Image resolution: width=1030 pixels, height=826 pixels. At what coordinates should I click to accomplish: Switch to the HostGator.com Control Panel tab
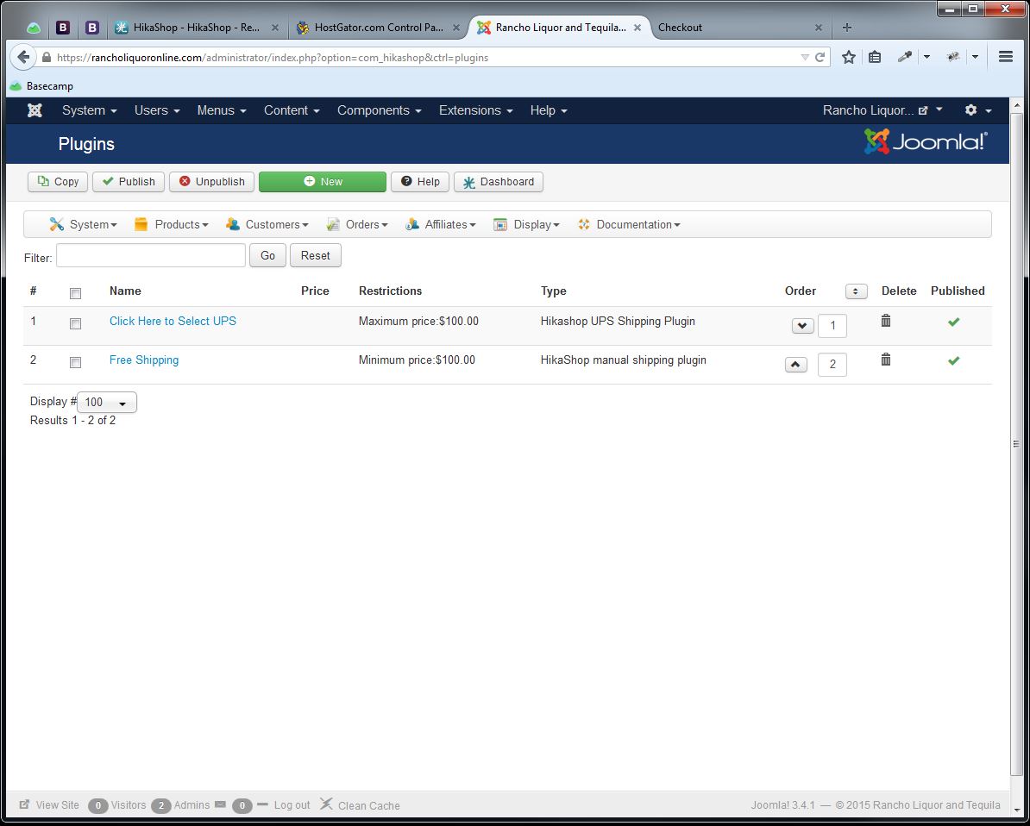click(x=378, y=28)
